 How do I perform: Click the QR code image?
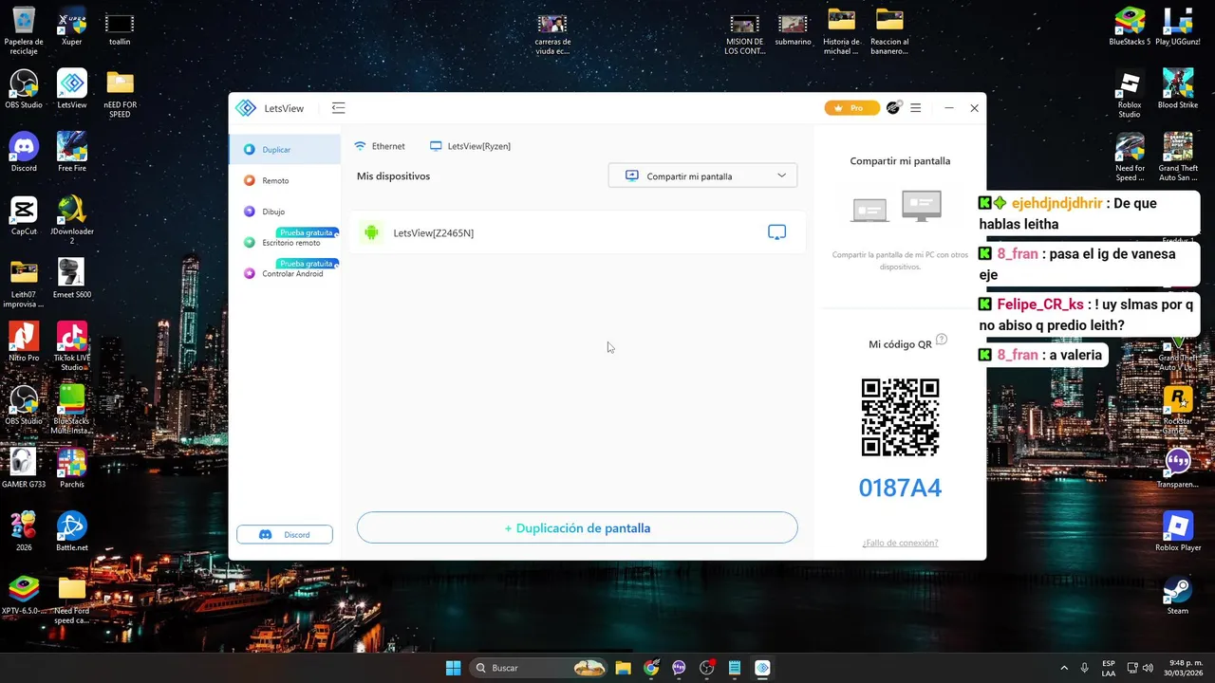pos(900,417)
